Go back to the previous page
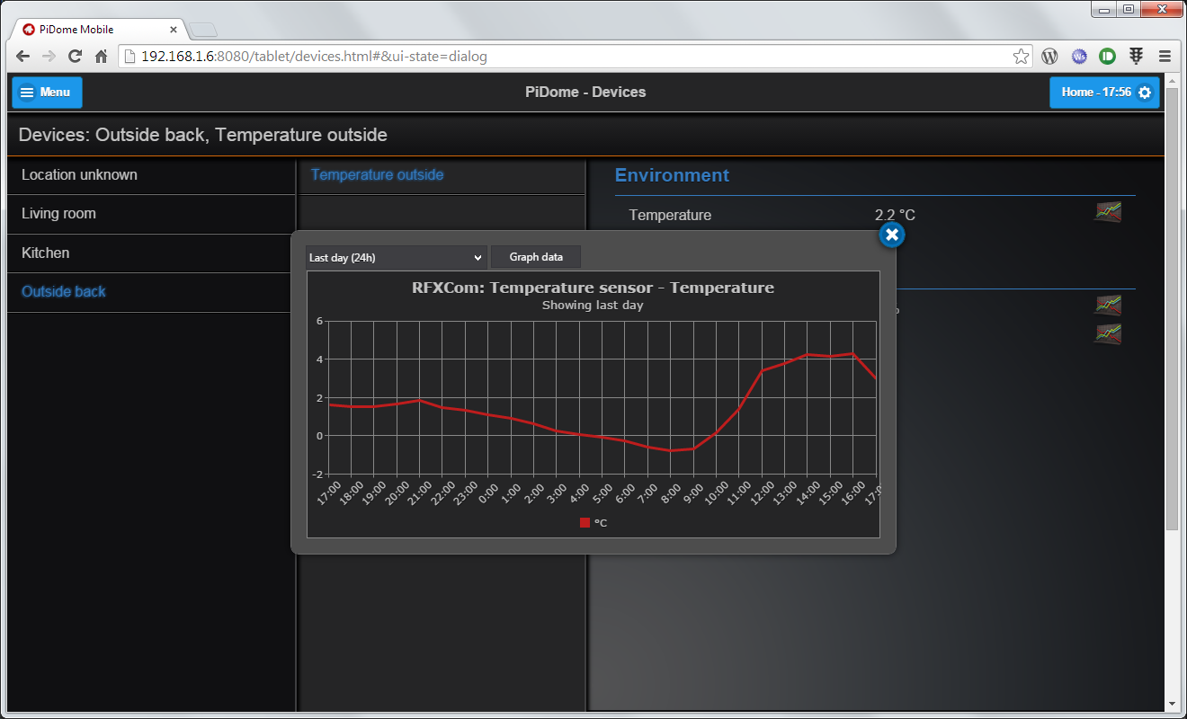The width and height of the screenshot is (1187, 719). (x=23, y=56)
